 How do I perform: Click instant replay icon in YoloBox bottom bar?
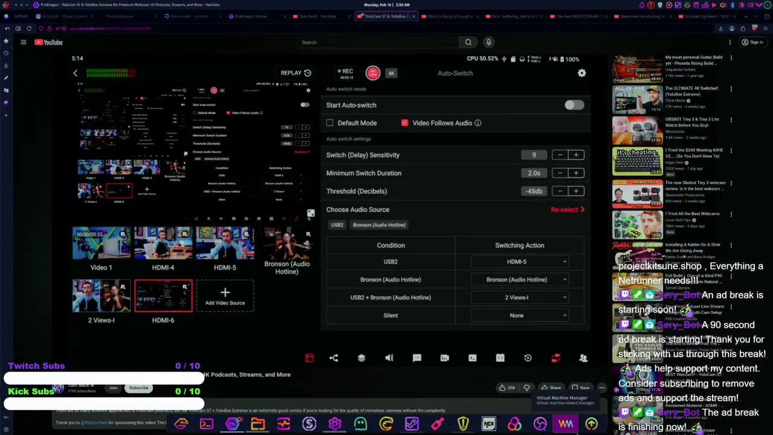[528, 358]
